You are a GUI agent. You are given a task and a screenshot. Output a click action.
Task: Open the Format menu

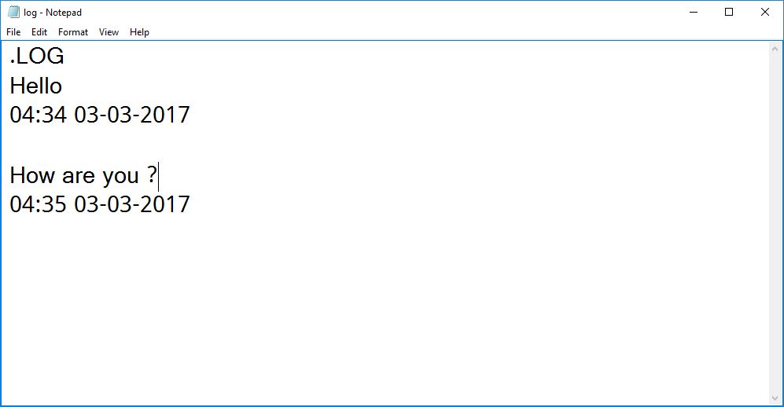(73, 32)
